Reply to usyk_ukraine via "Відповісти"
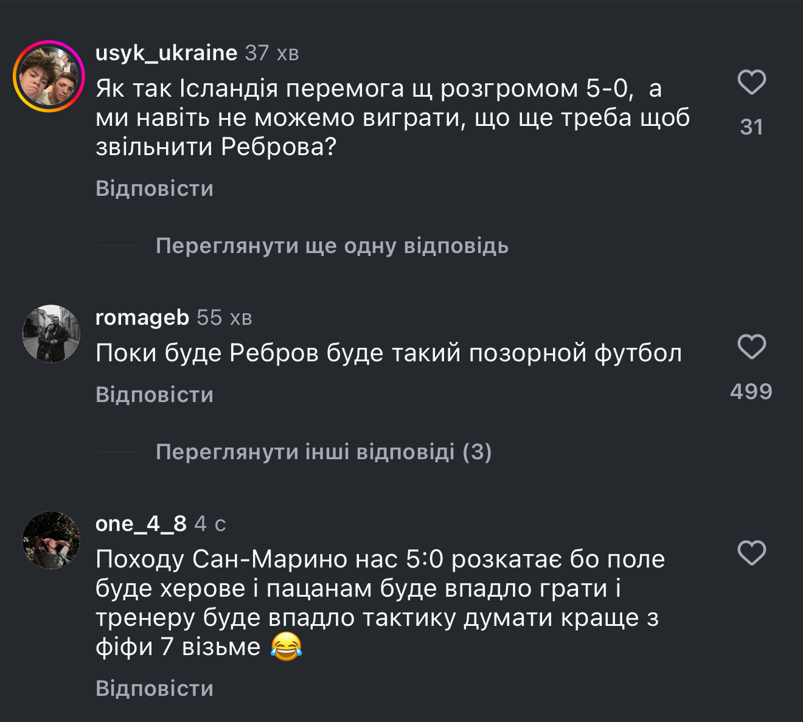 click(x=155, y=189)
